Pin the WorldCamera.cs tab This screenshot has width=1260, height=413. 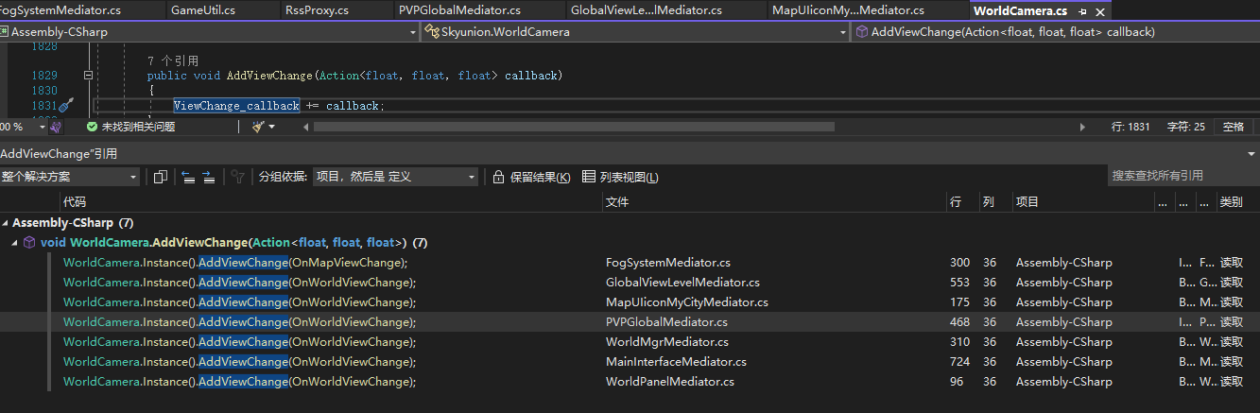1082,11
